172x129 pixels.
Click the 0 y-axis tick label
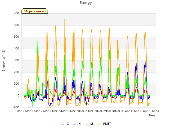coord(18,96)
